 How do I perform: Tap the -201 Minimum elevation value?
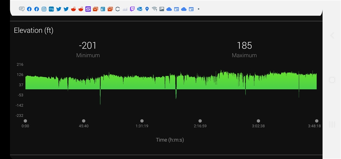[88, 46]
